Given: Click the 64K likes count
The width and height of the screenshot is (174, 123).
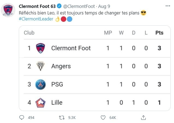Looking at the screenshot, I should tap(113, 118).
